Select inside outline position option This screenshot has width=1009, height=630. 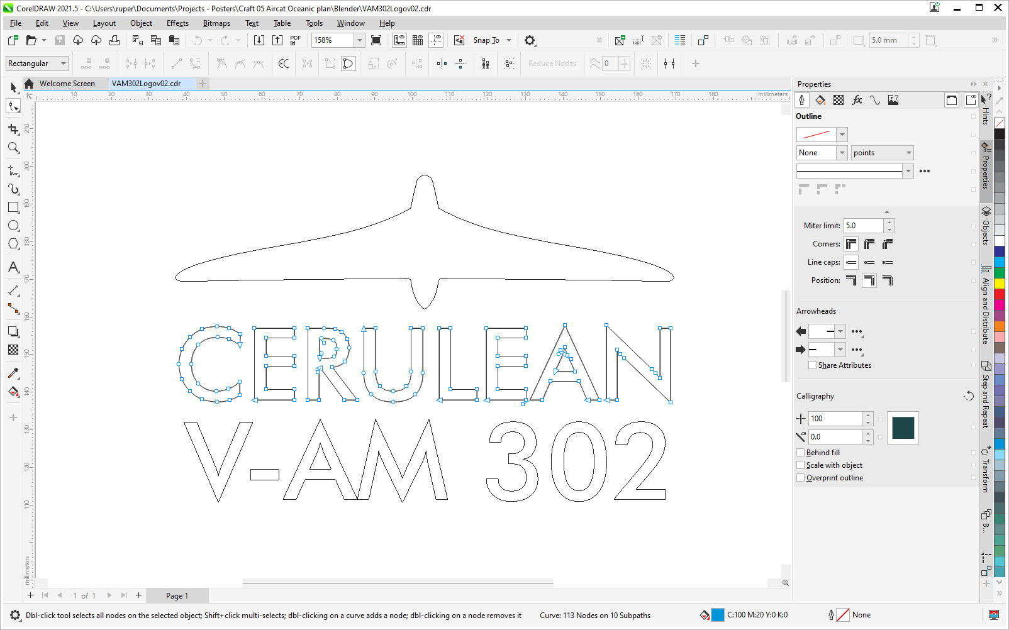pyautogui.click(x=888, y=280)
